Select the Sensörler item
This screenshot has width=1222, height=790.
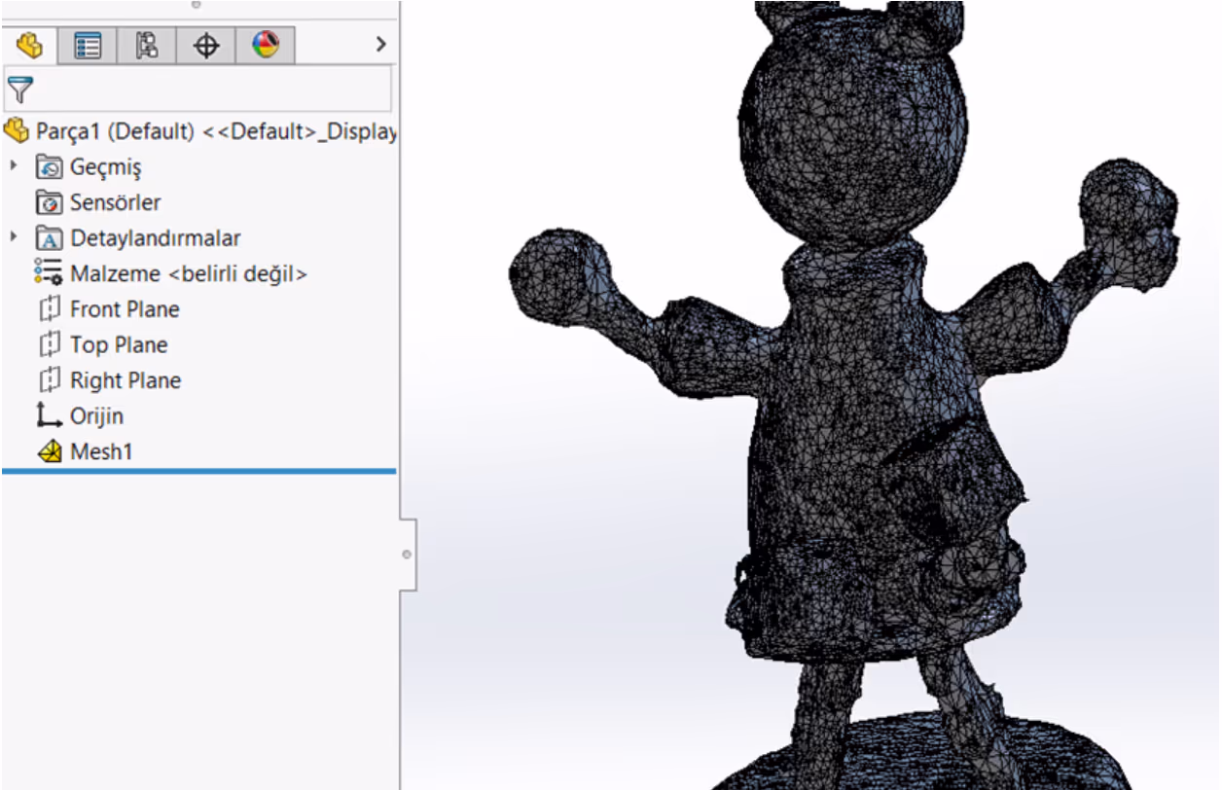[115, 202]
